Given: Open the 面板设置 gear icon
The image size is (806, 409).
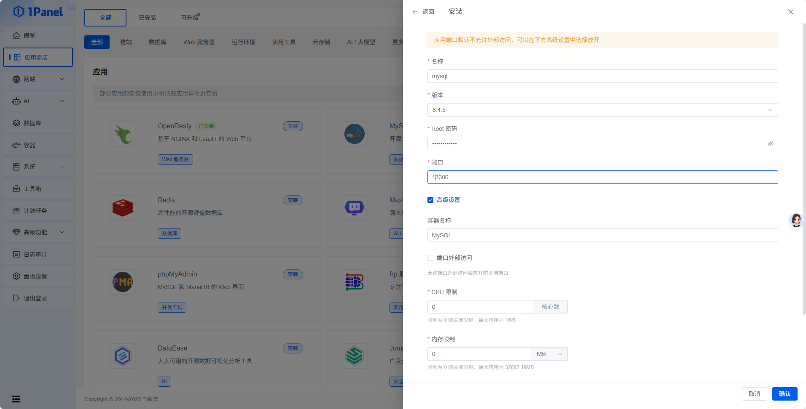Looking at the screenshot, I should (x=16, y=276).
